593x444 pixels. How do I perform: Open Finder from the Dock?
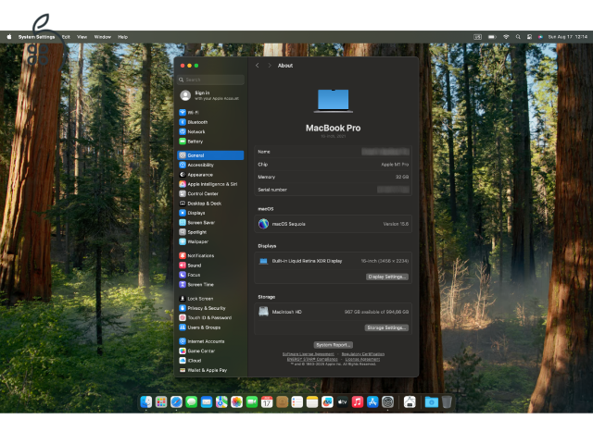point(146,402)
